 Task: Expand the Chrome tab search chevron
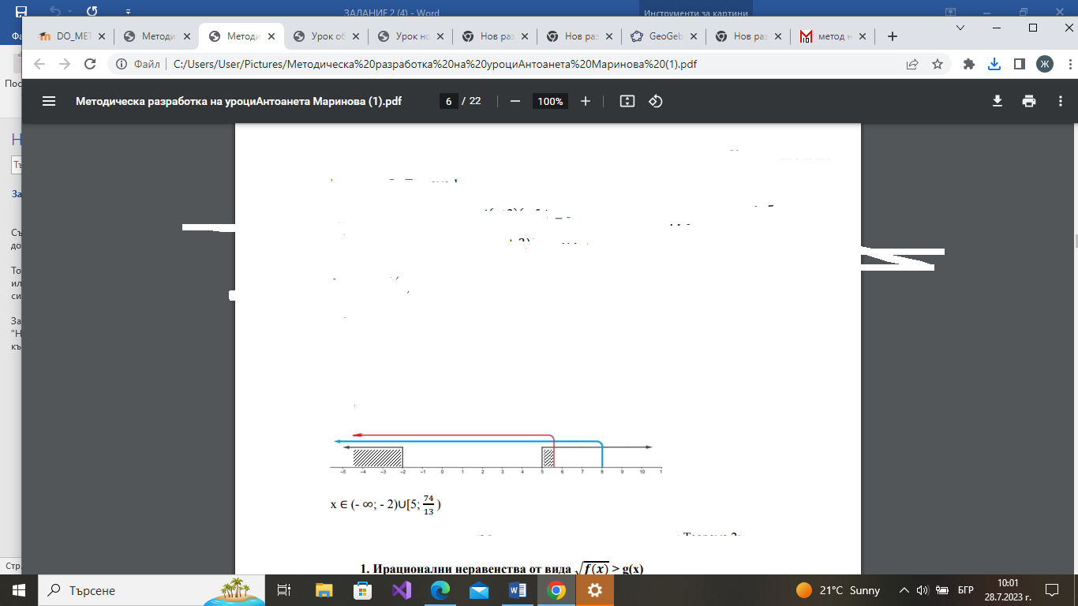click(960, 28)
